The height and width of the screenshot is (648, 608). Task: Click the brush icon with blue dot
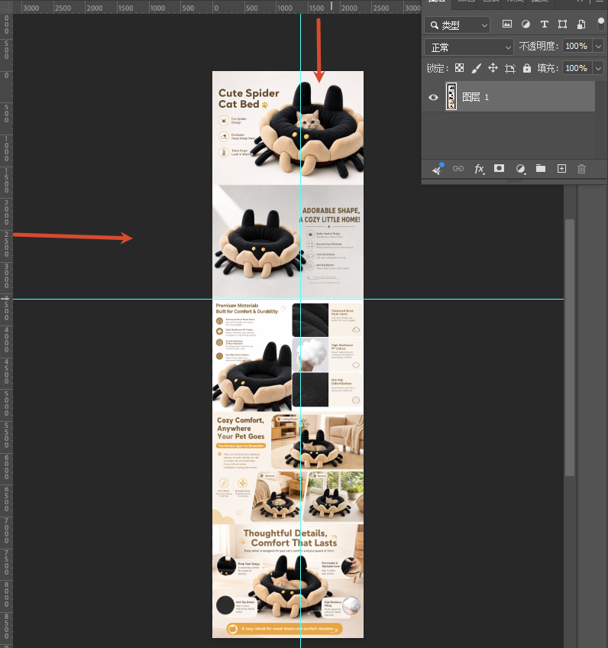coord(438,169)
